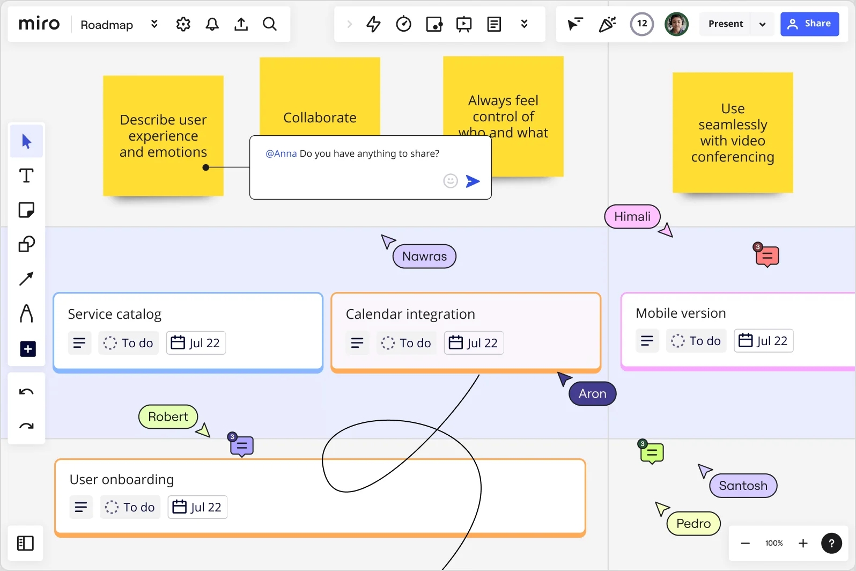
Task: Click the Mobile version card title
Action: (681, 313)
